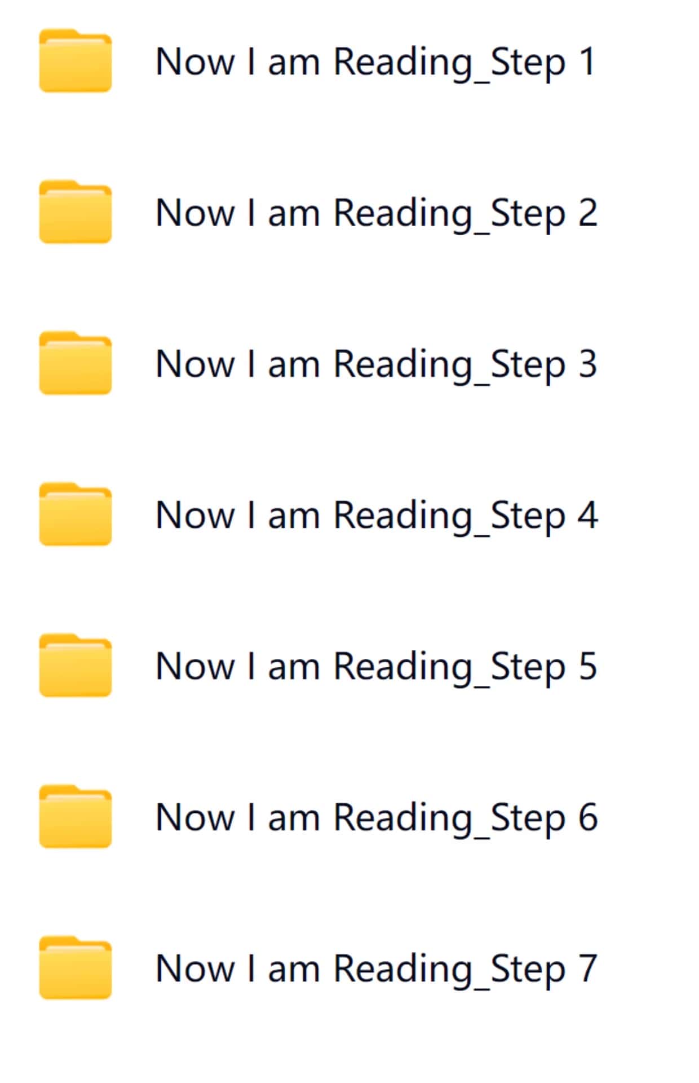Click the Step 7 folder icon
699x1083 pixels.
(x=75, y=967)
